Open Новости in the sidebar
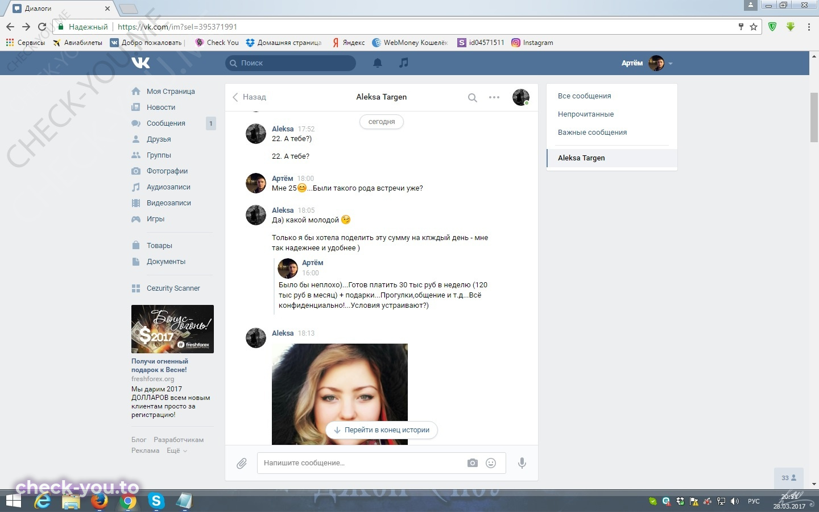This screenshot has height=512, width=819. coord(161,108)
